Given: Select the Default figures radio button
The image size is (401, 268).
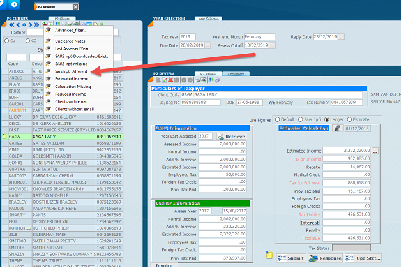Looking at the screenshot, I should coord(276,119).
